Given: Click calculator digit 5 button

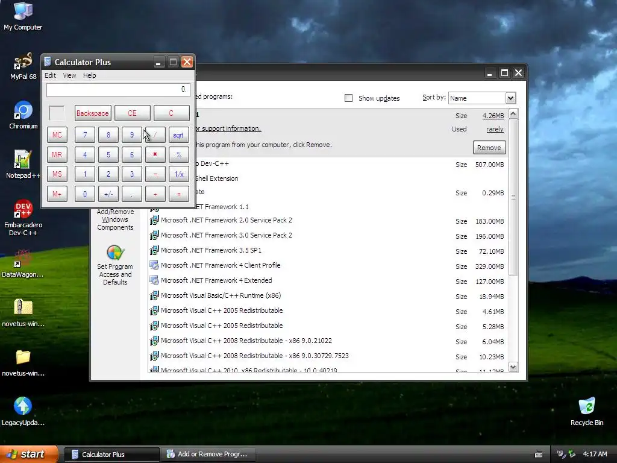Looking at the screenshot, I should (x=108, y=155).
